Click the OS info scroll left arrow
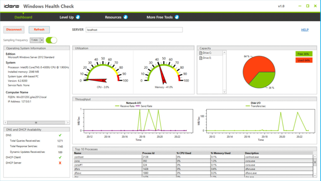The height and width of the screenshot is (181, 321). pos(6,122)
